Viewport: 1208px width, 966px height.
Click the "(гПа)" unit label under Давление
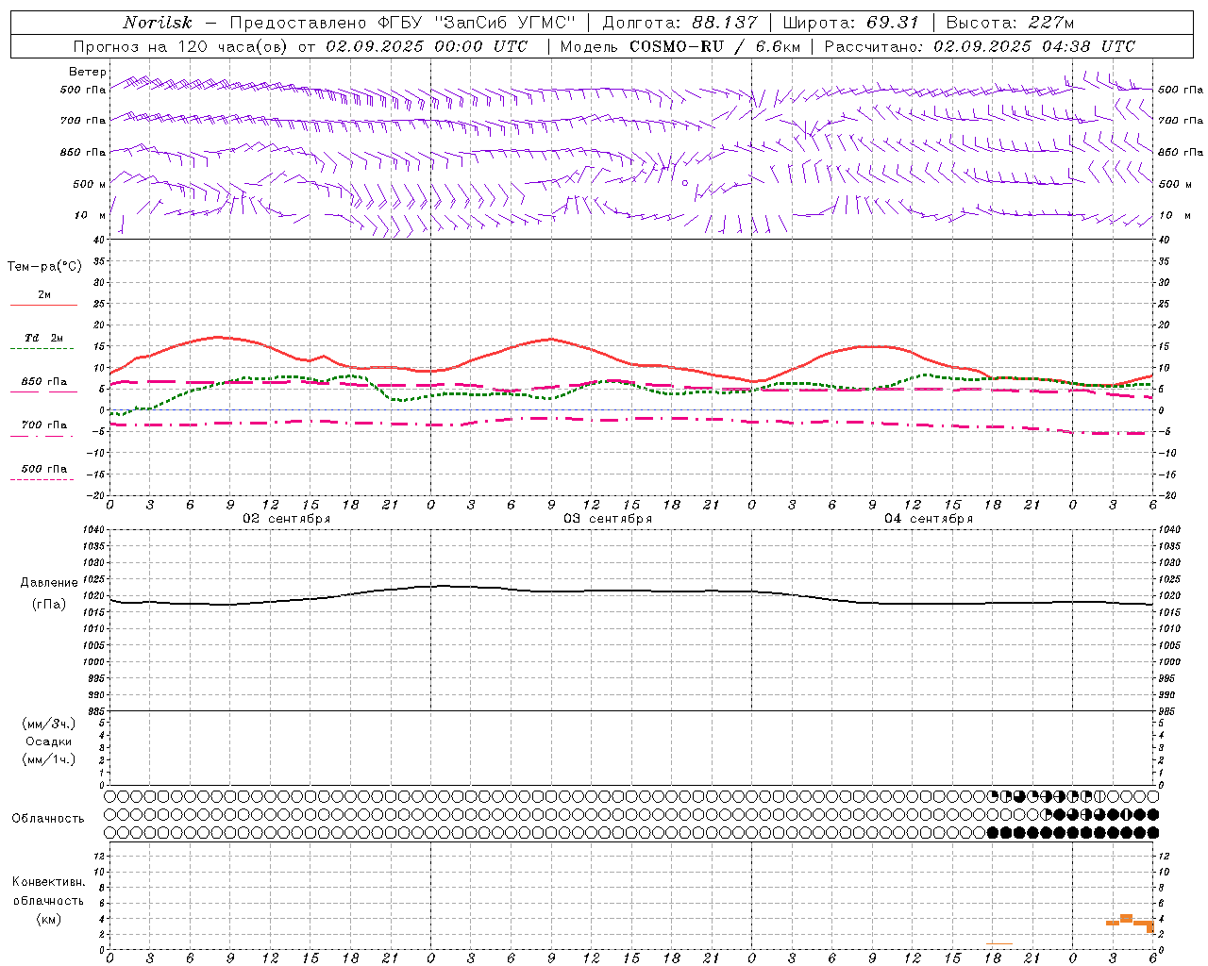click(x=49, y=605)
